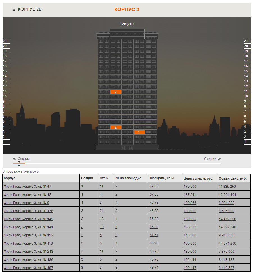
Task: Click area value 43.71
Action: [154, 268]
